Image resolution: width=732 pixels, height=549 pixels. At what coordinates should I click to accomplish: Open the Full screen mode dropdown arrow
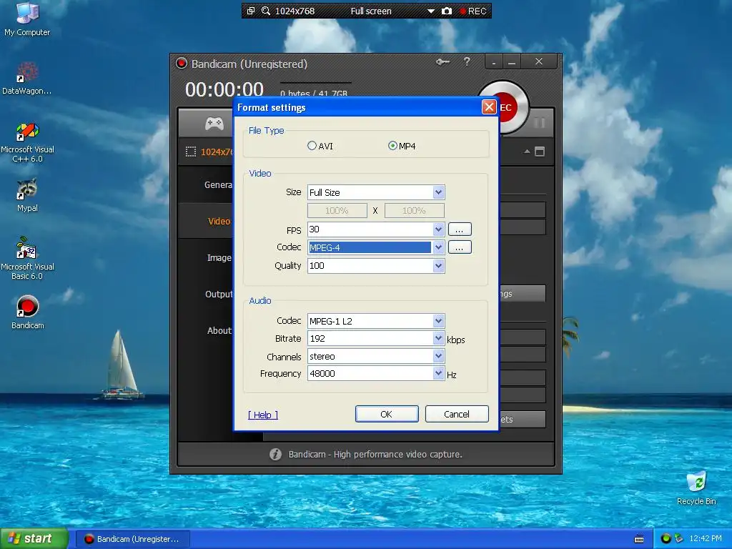coord(430,11)
